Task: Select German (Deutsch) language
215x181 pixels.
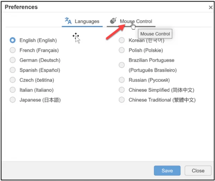Action: [x=13, y=60]
